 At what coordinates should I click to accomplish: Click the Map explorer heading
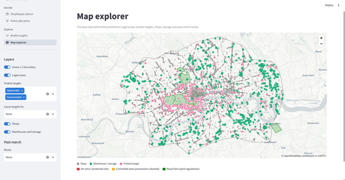[x=103, y=16]
